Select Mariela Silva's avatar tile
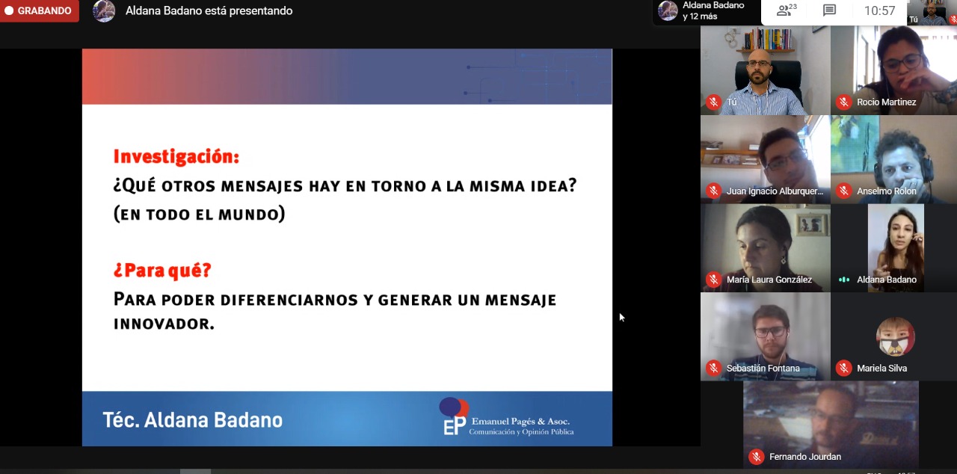Screen dimensions: 957x474 (x=895, y=336)
